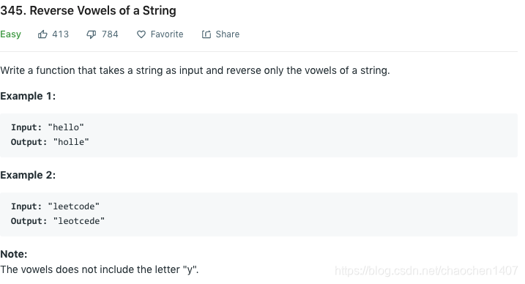Image resolution: width=525 pixels, height=284 pixels.
Task: Select the 413 likes count
Action: pos(61,34)
